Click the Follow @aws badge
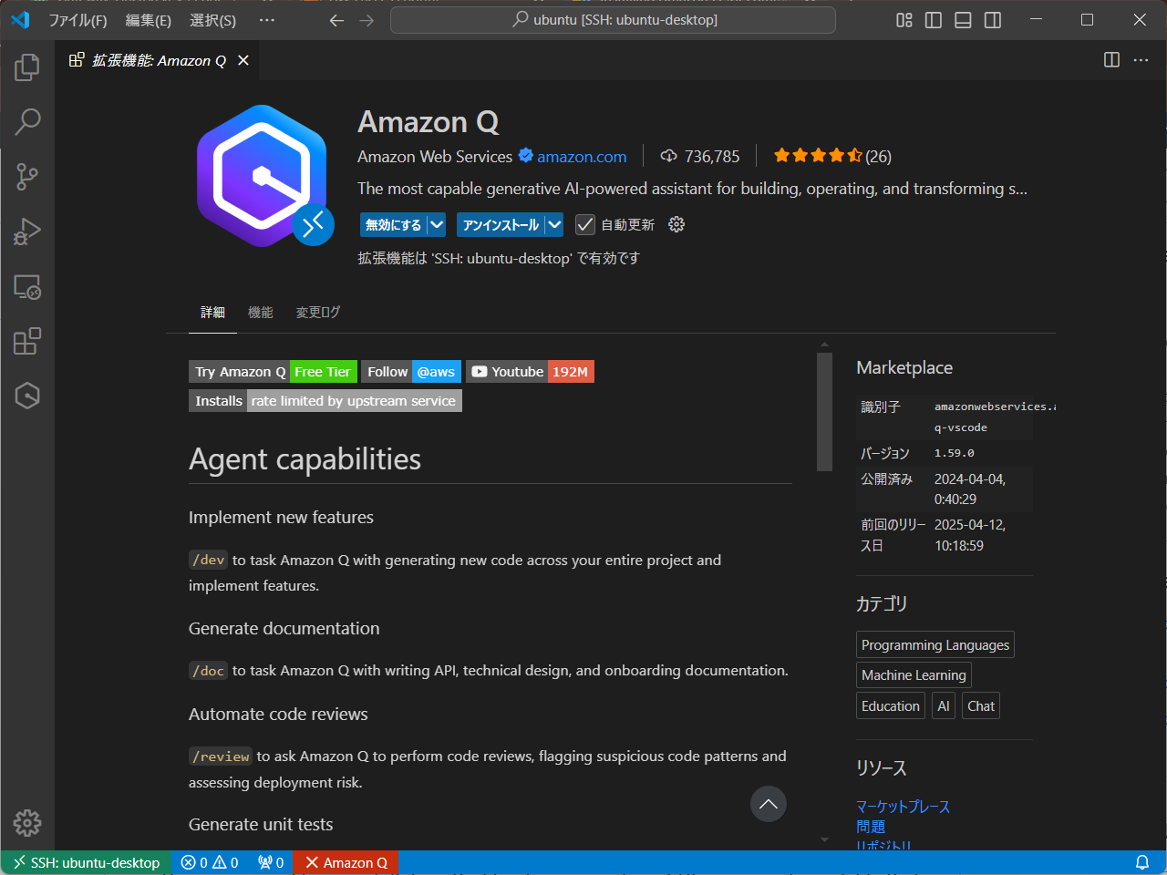 (x=411, y=372)
